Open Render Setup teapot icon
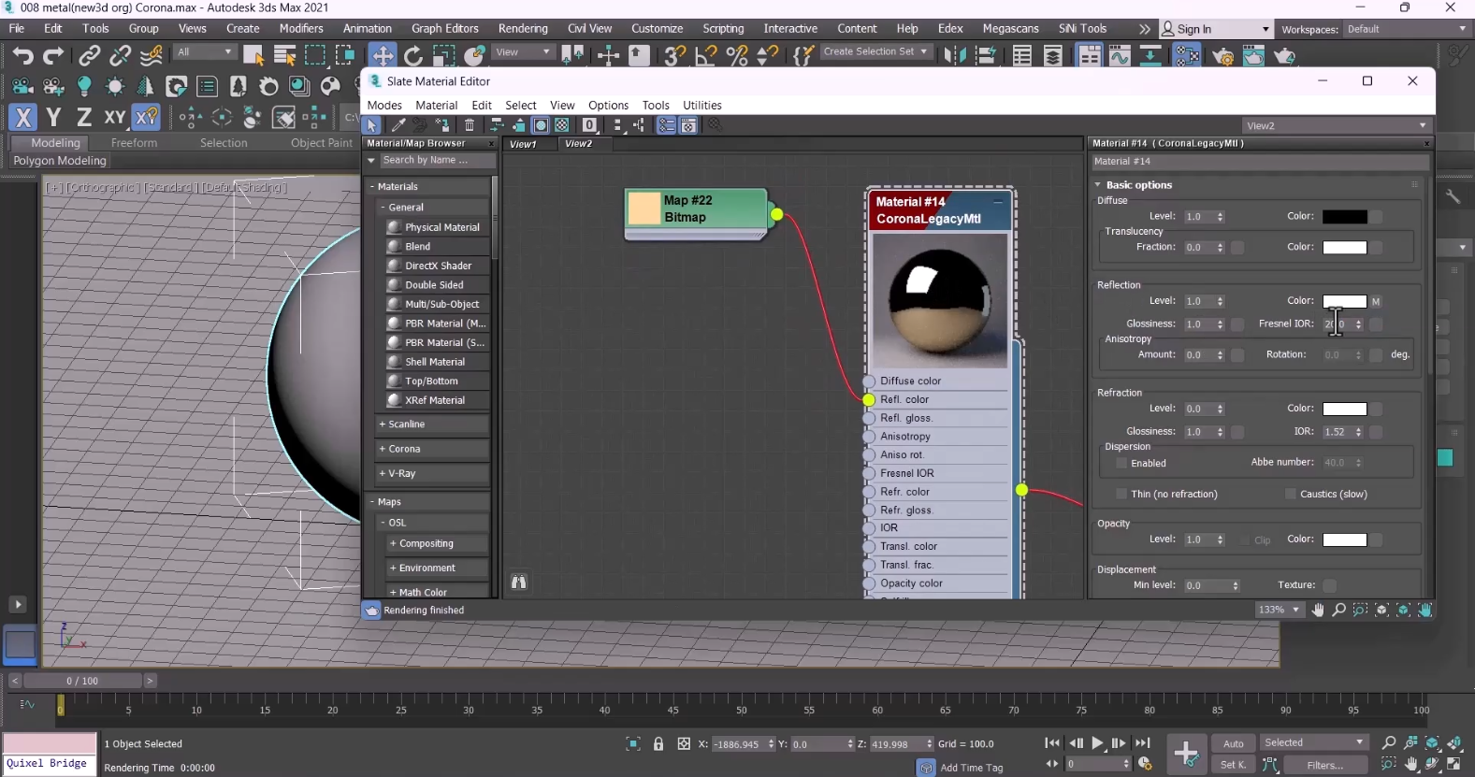 click(x=1222, y=56)
